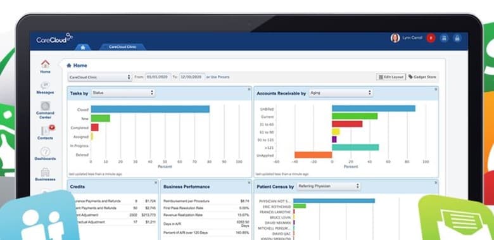Open the red notifications badge

tap(431, 39)
